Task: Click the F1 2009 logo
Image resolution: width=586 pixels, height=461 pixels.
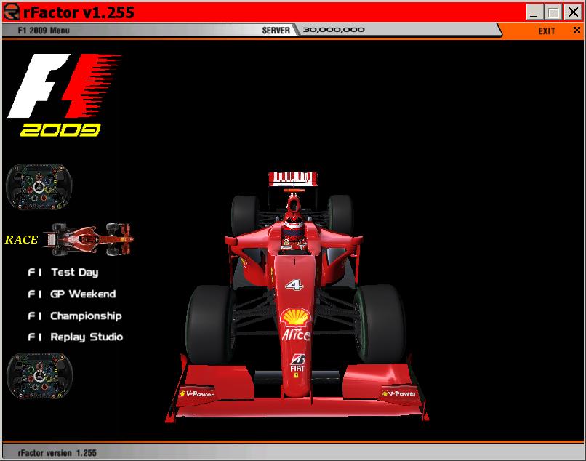Action: pos(64,95)
